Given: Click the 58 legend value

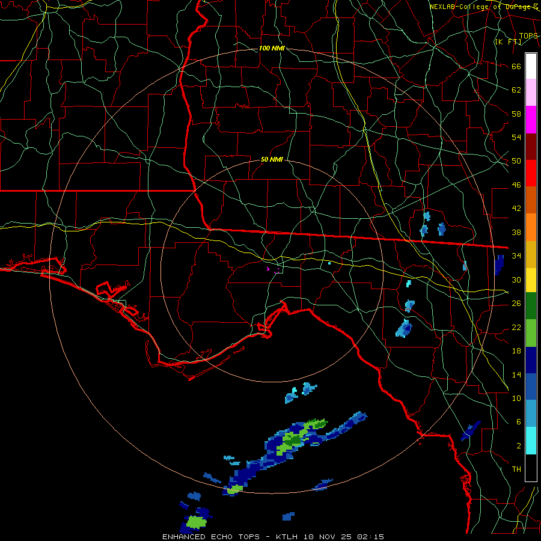Looking at the screenshot, I should 516,114.
